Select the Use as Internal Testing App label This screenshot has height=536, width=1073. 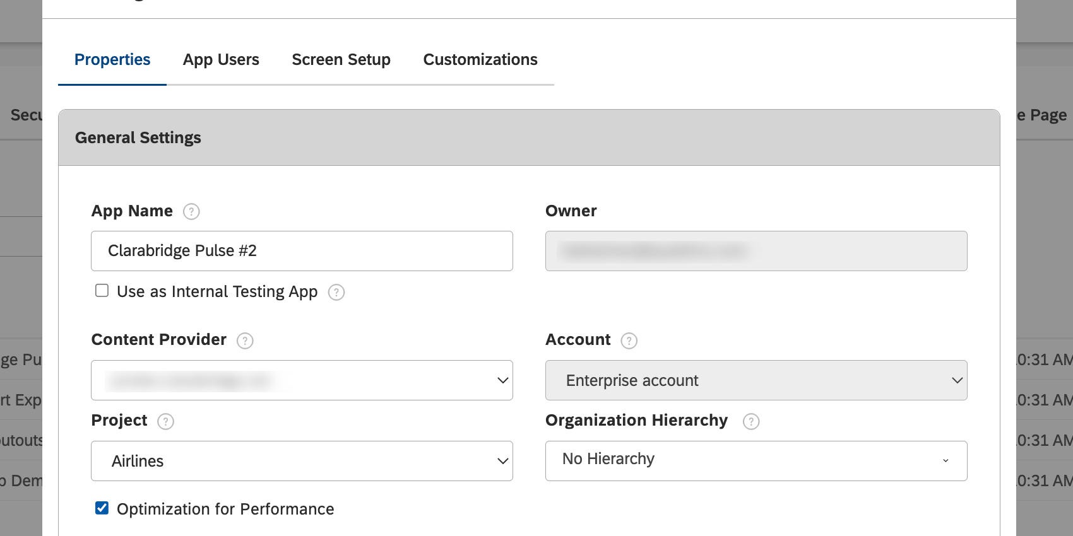coord(217,292)
